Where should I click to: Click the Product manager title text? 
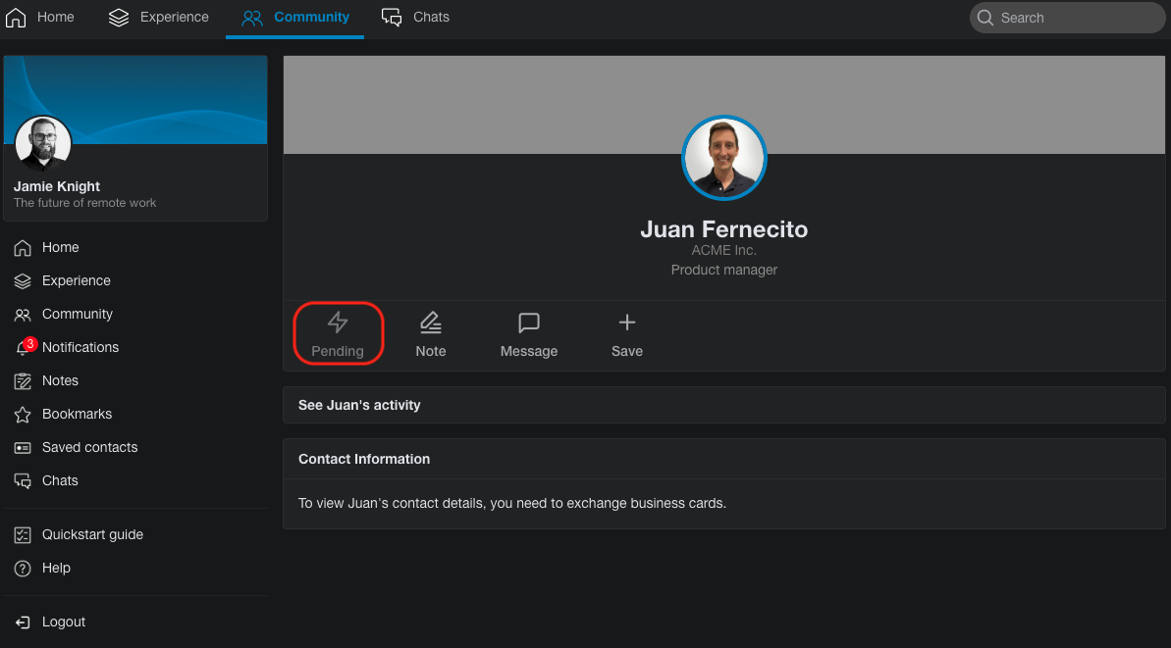723,270
